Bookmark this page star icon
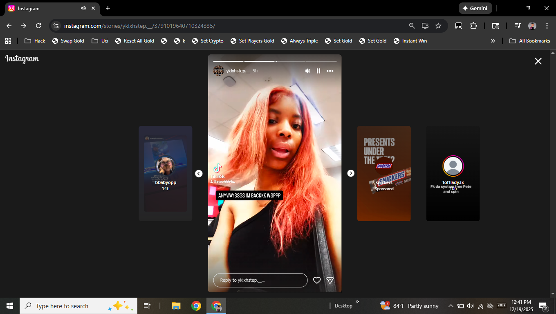The width and height of the screenshot is (556, 314). (x=438, y=26)
